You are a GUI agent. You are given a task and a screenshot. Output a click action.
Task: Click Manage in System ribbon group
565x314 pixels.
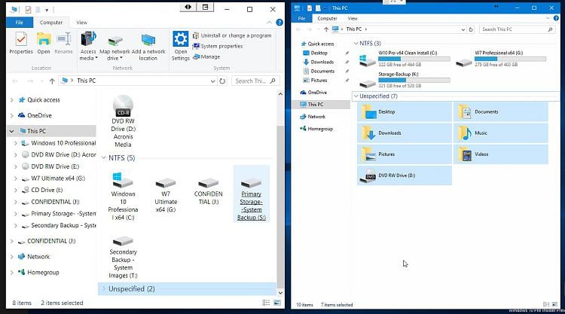pos(206,56)
